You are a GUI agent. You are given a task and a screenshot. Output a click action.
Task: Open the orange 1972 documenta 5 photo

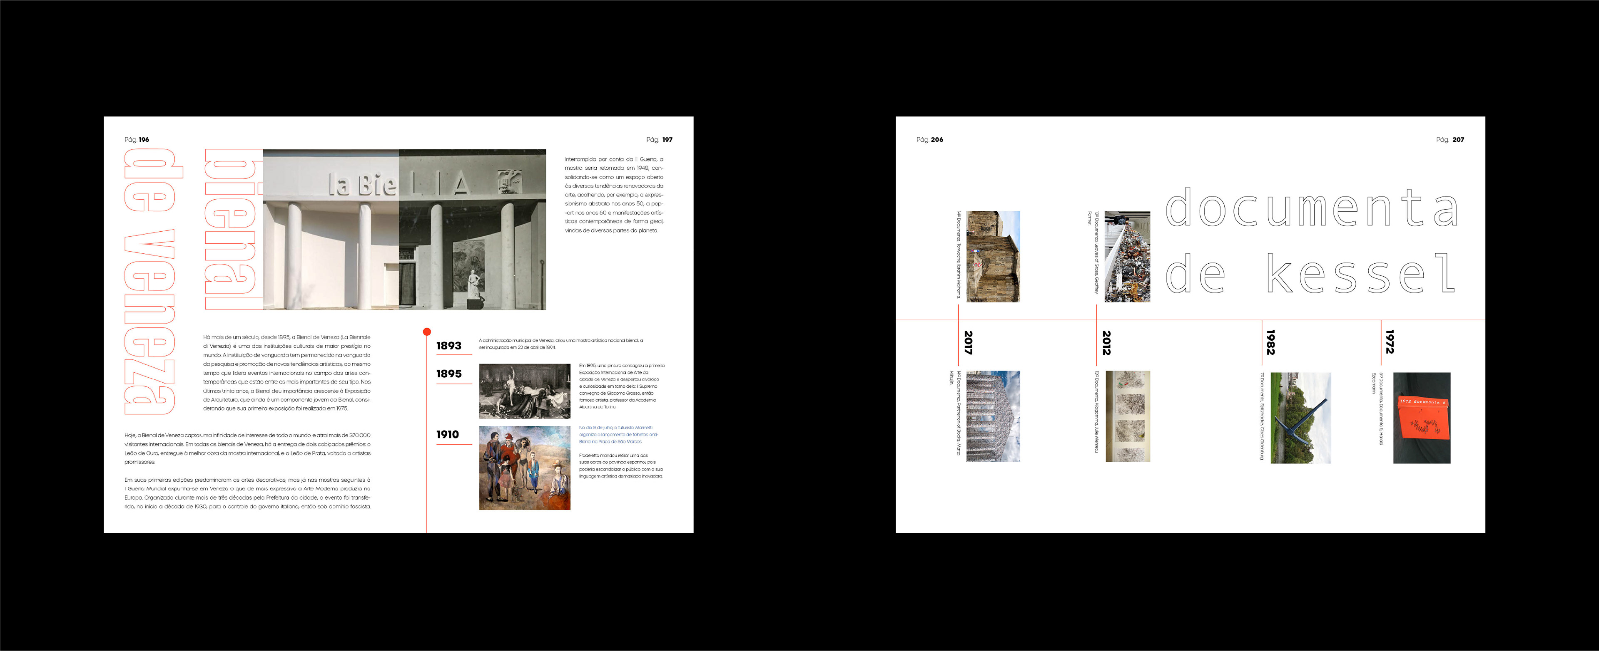point(1422,418)
